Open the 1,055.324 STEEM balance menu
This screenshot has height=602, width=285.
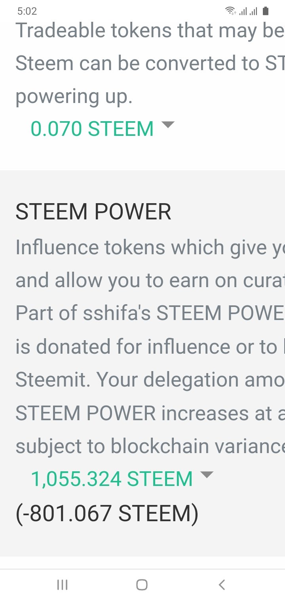tap(112, 479)
